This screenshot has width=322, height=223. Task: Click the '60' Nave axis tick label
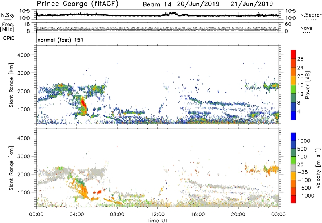[288, 24]
